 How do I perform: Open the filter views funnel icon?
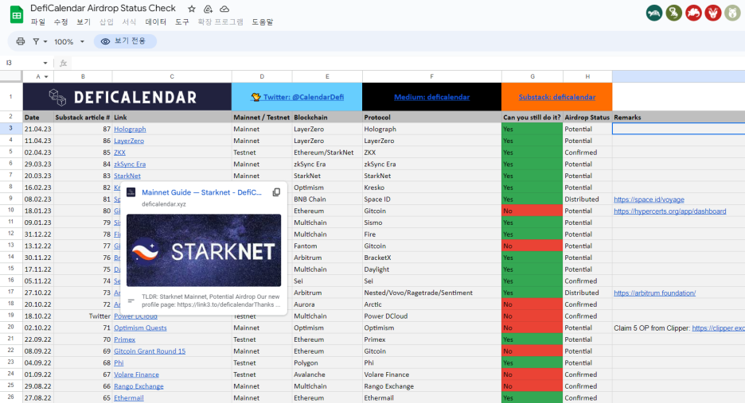pyautogui.click(x=36, y=41)
